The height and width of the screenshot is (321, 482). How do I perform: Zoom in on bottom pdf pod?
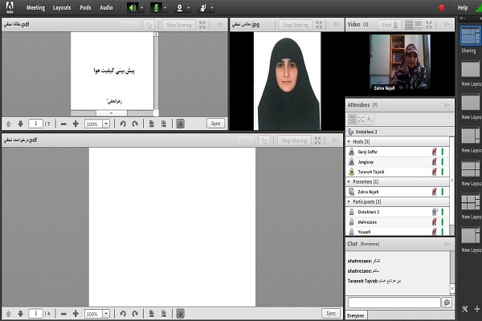(x=76, y=314)
